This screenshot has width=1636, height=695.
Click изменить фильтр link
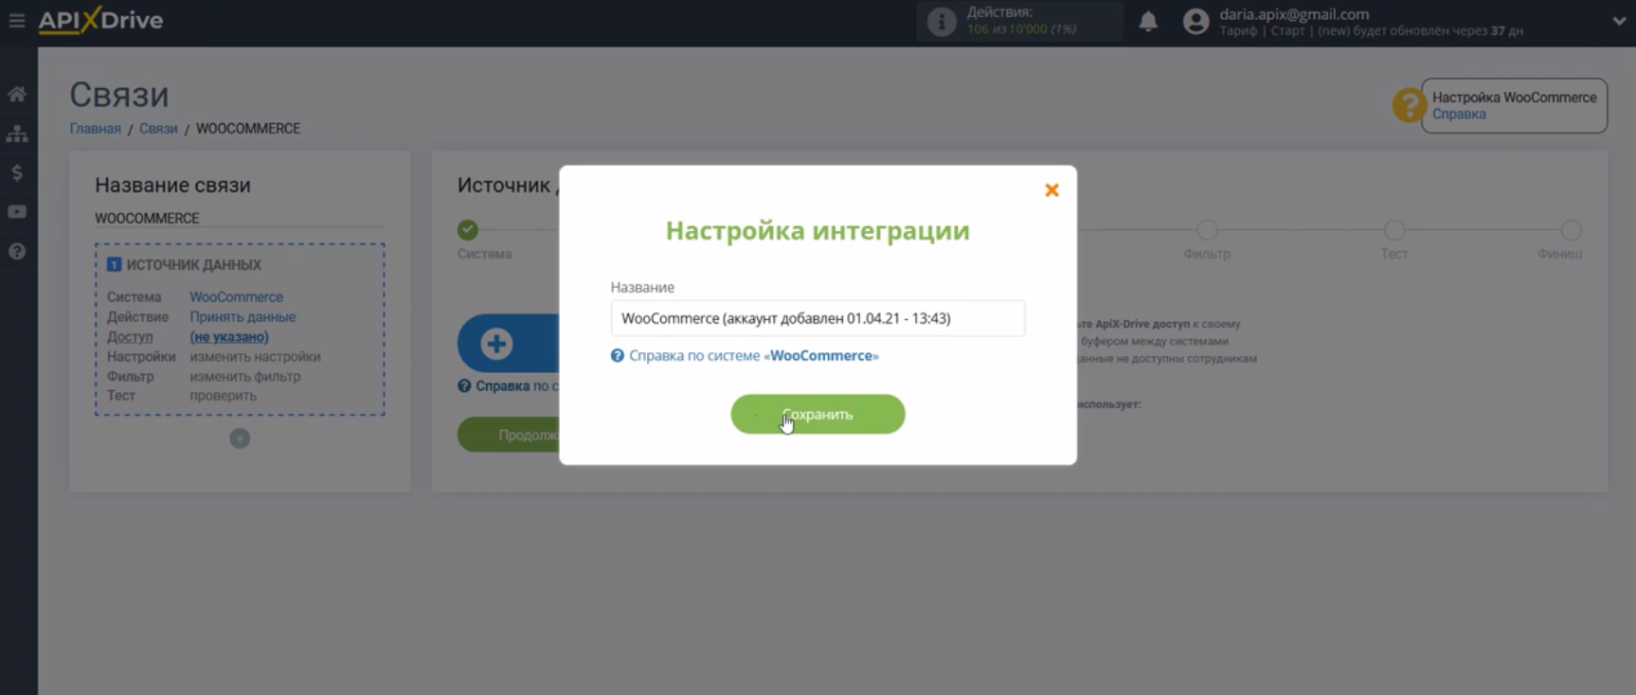(x=244, y=377)
